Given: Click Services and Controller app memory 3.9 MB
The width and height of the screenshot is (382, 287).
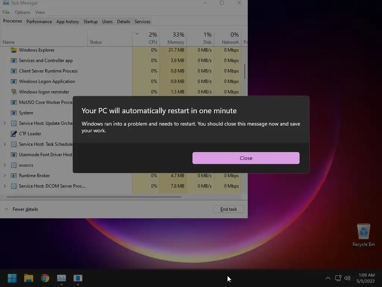Looking at the screenshot, I should point(177,61).
